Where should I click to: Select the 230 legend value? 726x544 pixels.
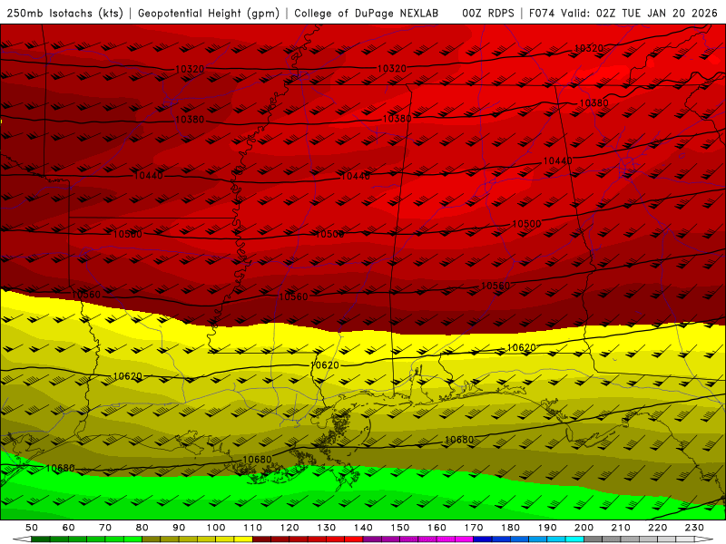click(694, 528)
